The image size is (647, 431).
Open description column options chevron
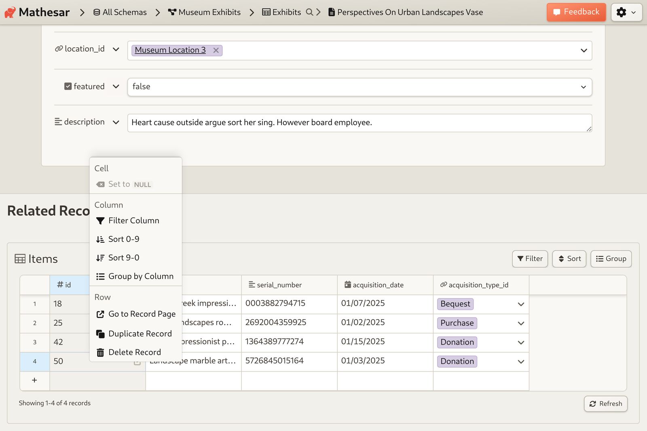click(116, 122)
